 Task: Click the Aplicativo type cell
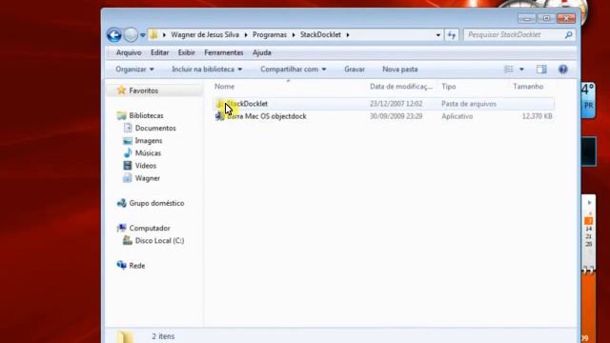click(457, 116)
